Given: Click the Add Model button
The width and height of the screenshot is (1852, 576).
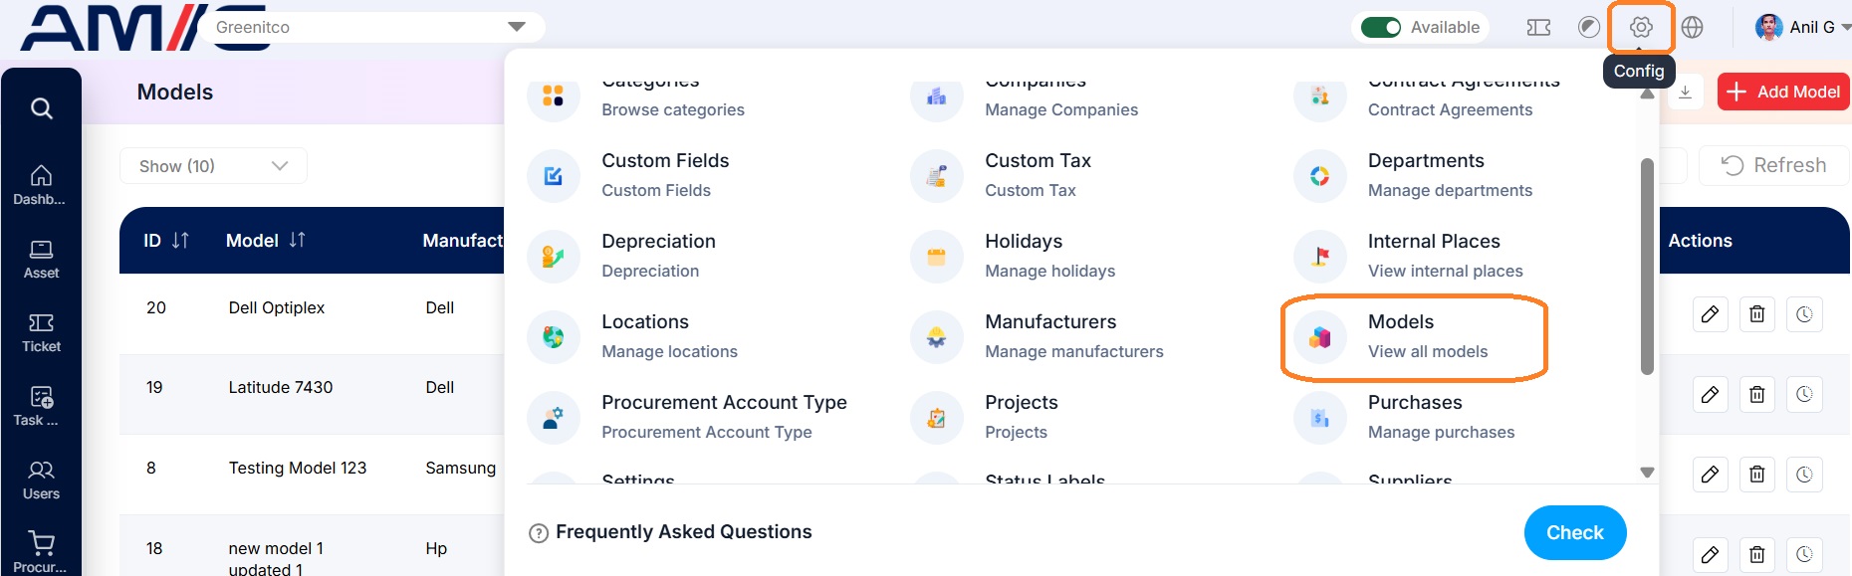Looking at the screenshot, I should coord(1782,92).
